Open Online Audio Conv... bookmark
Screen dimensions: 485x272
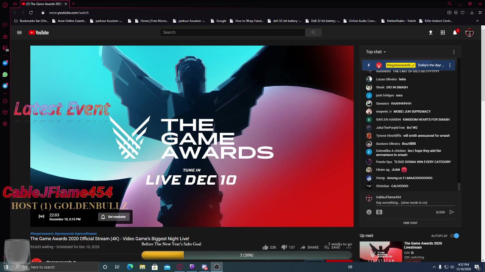click(360, 21)
